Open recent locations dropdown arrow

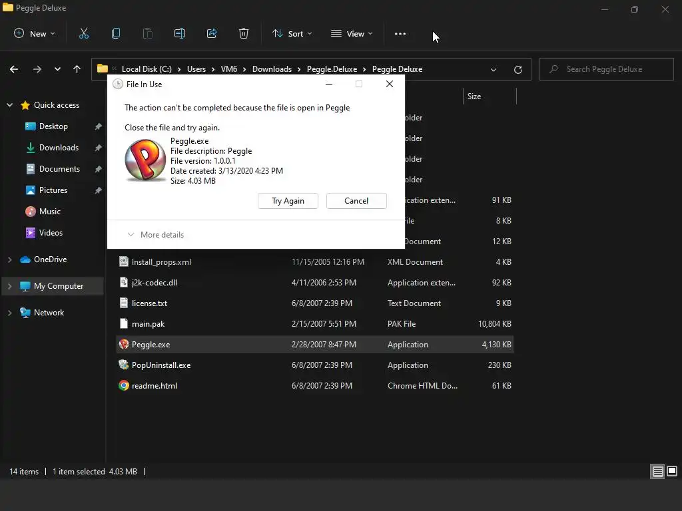pos(57,69)
